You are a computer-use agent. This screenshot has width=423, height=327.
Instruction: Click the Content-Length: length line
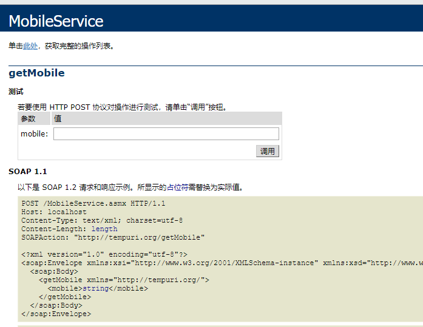69,229
